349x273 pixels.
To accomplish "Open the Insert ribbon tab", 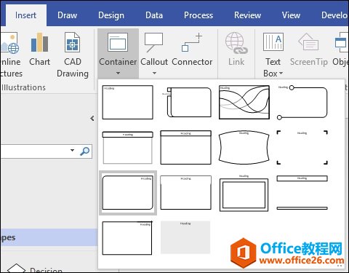I will pyautogui.click(x=25, y=15).
